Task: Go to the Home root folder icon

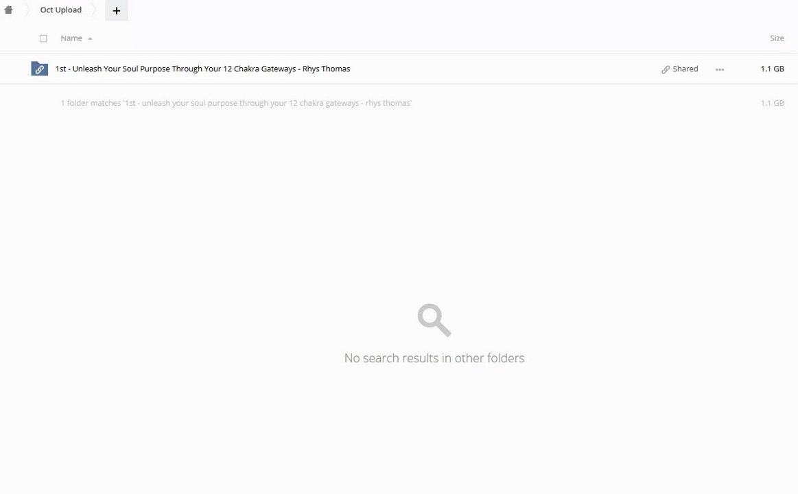Action: [8, 10]
